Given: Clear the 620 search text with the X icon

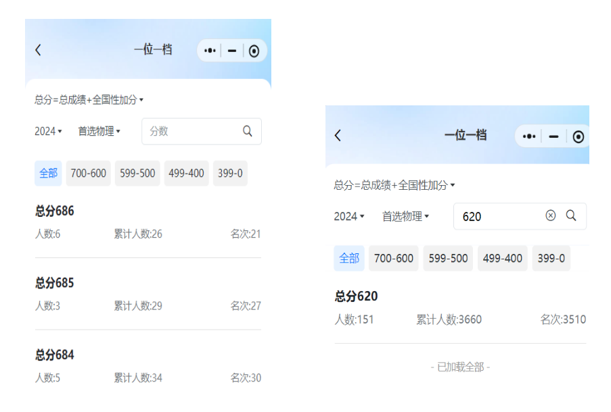Looking at the screenshot, I should pos(551,215).
